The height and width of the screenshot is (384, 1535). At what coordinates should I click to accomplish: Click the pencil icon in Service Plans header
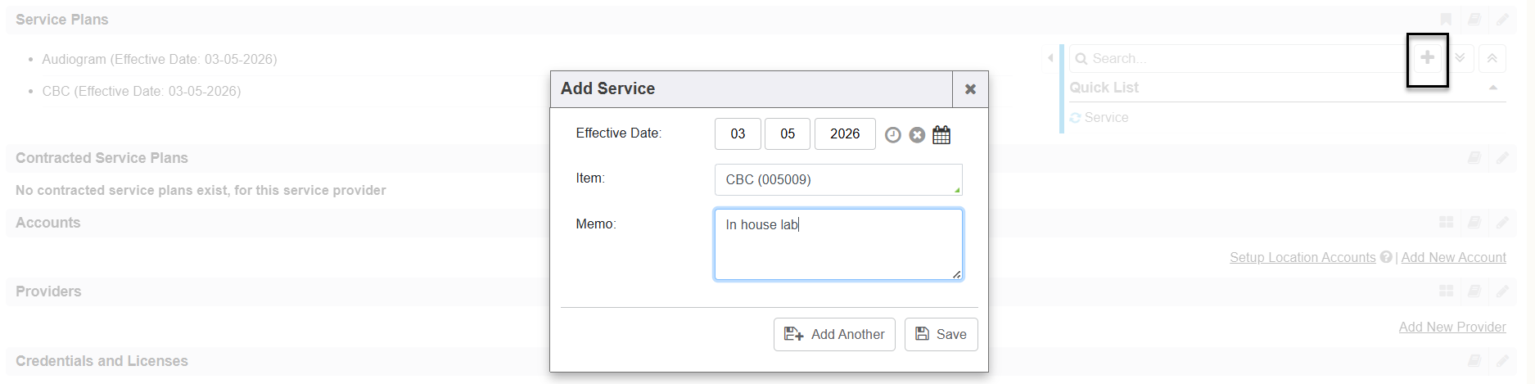[x=1502, y=20]
